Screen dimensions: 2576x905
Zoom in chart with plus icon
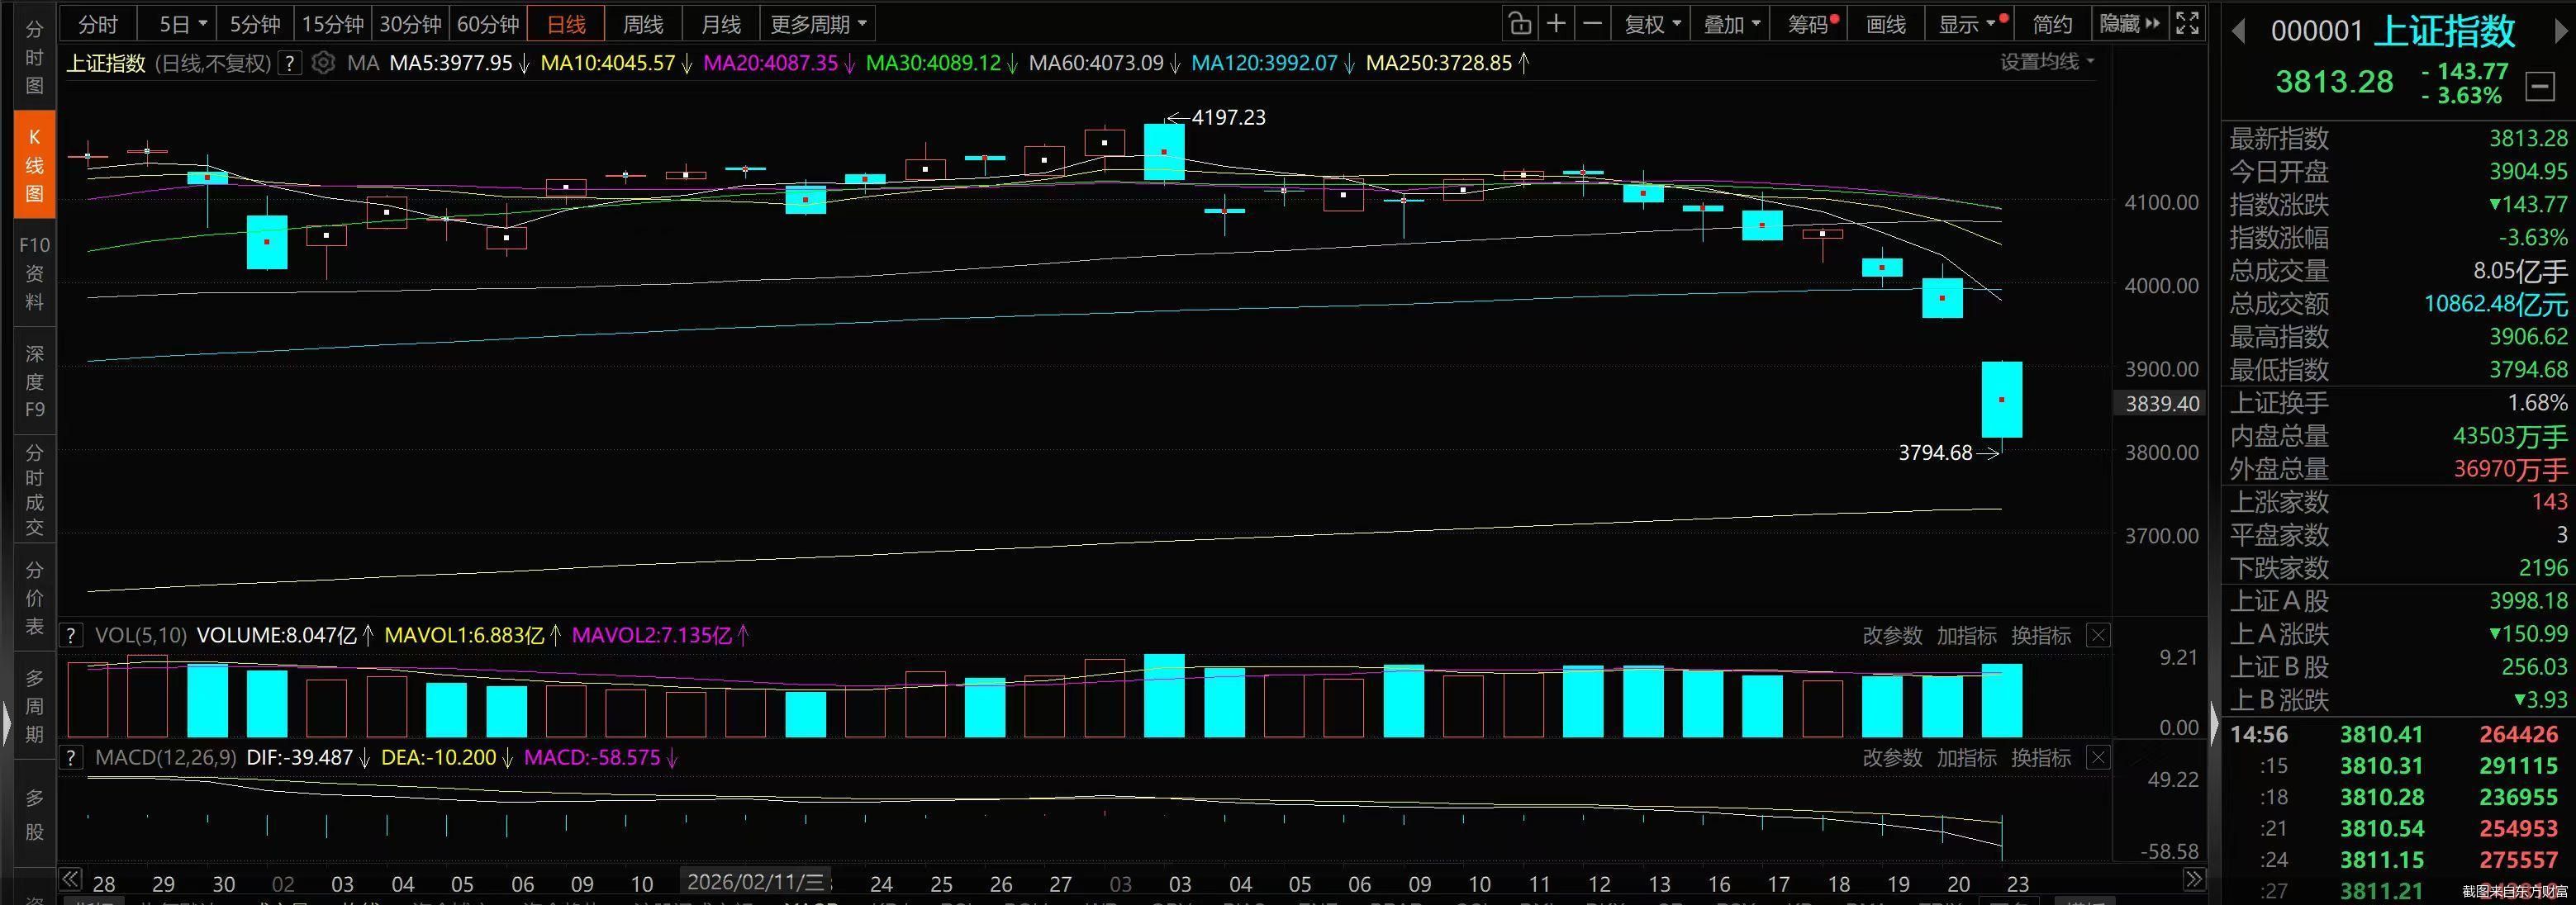1556,24
